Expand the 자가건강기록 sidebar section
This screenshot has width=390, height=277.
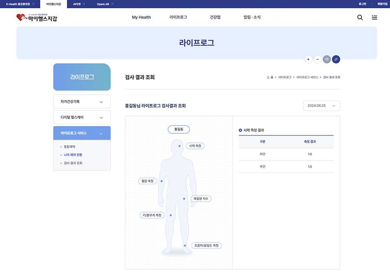81,101
